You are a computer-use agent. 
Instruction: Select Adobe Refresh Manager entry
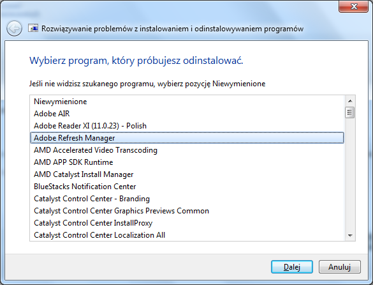click(187, 138)
